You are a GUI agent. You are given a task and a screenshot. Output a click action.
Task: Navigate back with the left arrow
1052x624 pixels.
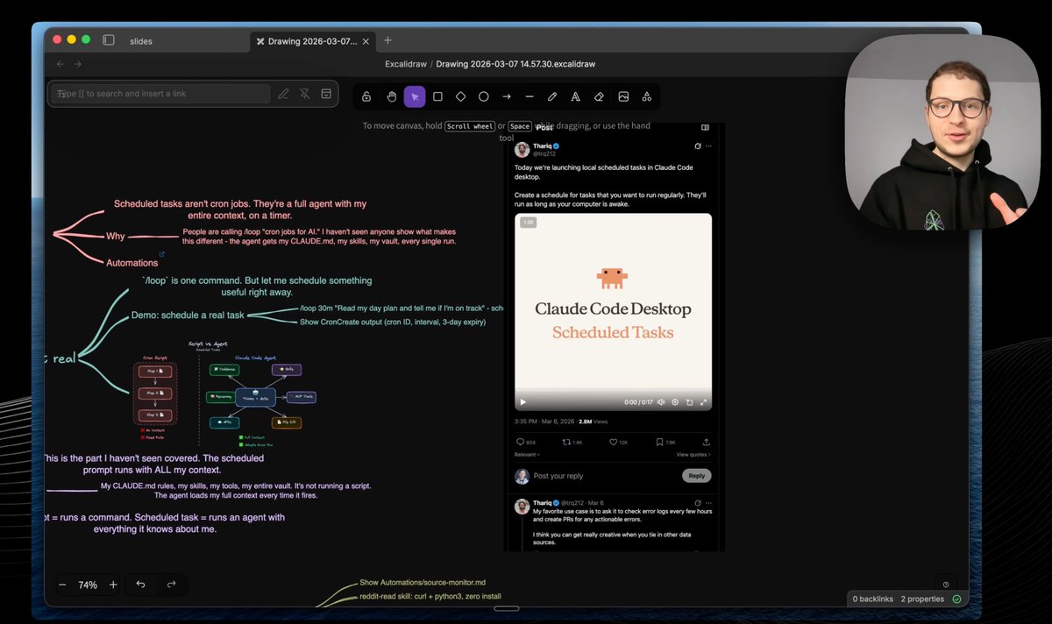click(x=60, y=64)
